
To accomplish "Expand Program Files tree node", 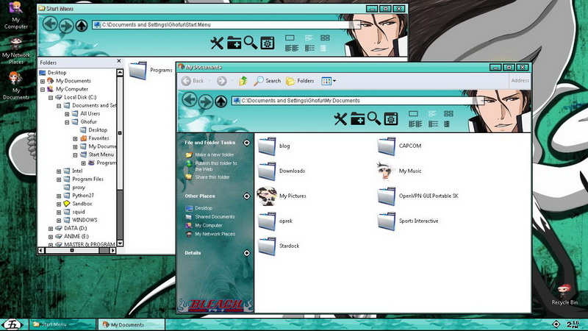I will 59,179.
